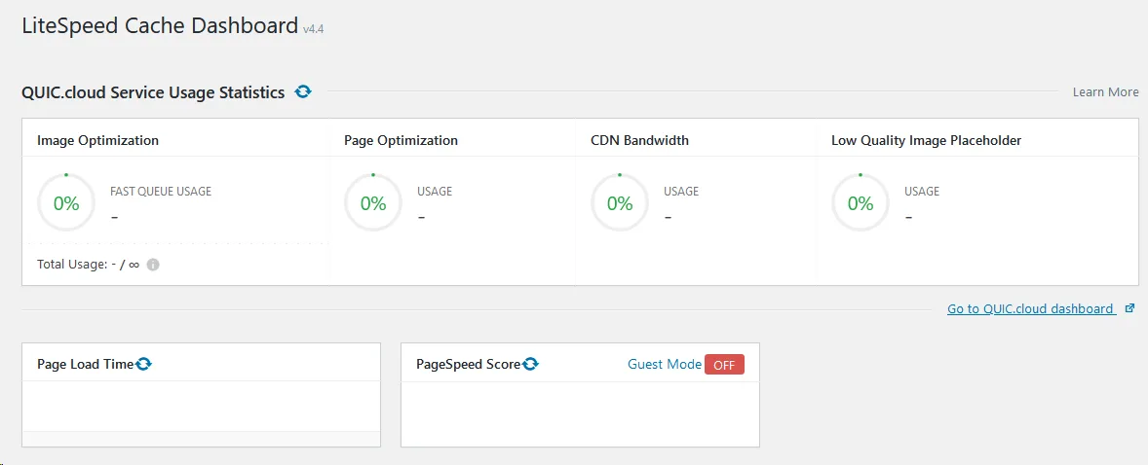Click the FAST QUEUE USAGE label

point(161,192)
